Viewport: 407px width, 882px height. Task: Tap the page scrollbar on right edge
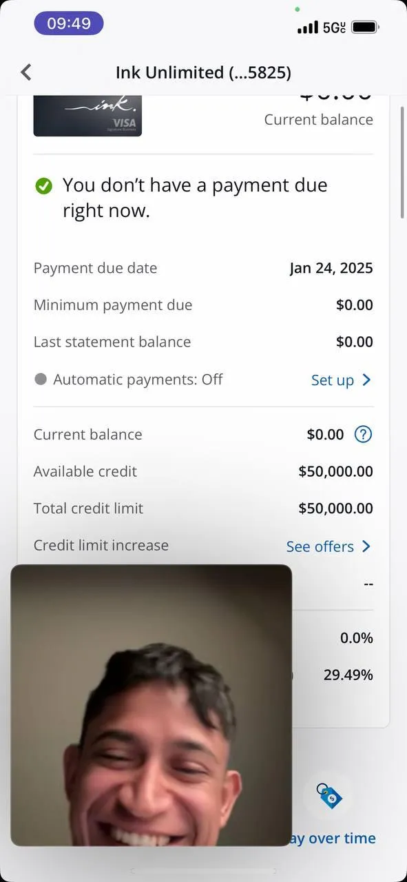pyautogui.click(x=403, y=163)
